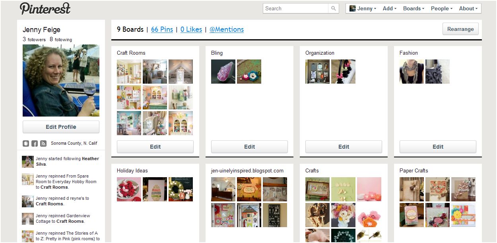This screenshot has height=243, width=497.
Task: Expand the Boards dropdown menu
Action: tap(414, 8)
